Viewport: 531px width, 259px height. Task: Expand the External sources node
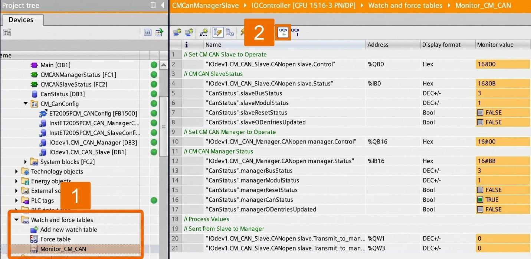[16, 191]
